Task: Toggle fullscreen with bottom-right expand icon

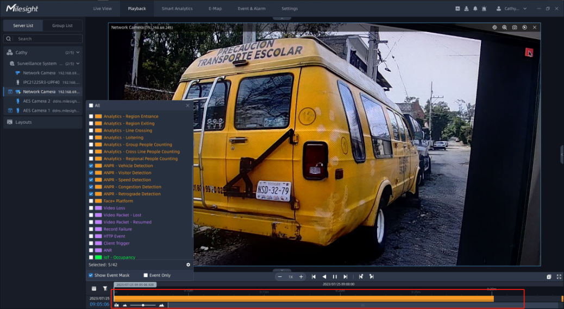Action: (559, 276)
